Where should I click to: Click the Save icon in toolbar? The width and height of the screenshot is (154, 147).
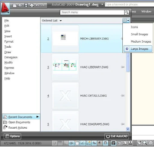click(x=26, y=5)
